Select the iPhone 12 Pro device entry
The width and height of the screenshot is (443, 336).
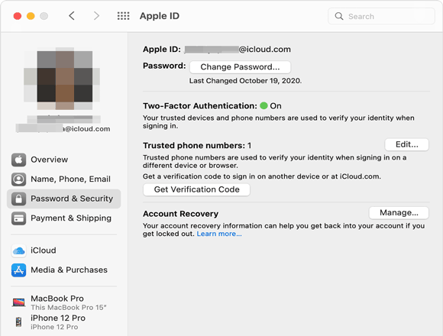[63, 322]
